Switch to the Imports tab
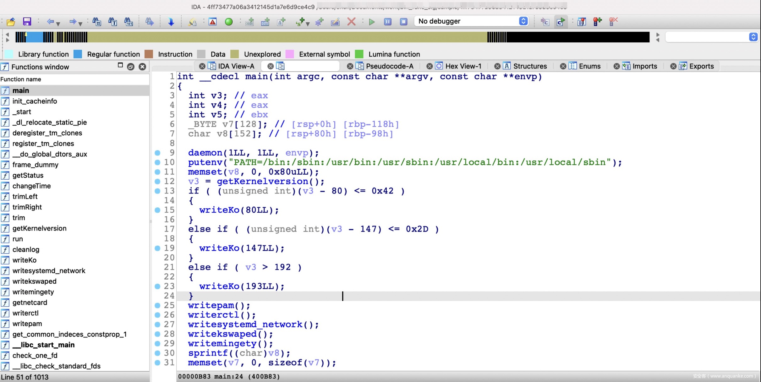Image resolution: width=761 pixels, height=382 pixels. [x=644, y=66]
